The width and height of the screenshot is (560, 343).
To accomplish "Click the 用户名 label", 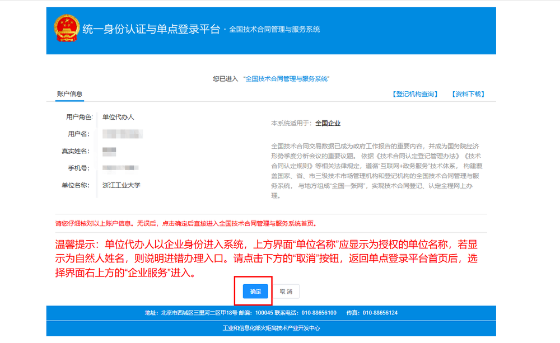I will click(79, 134).
